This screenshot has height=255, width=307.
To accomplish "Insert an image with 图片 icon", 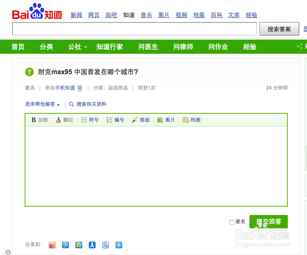I will tap(160, 120).
